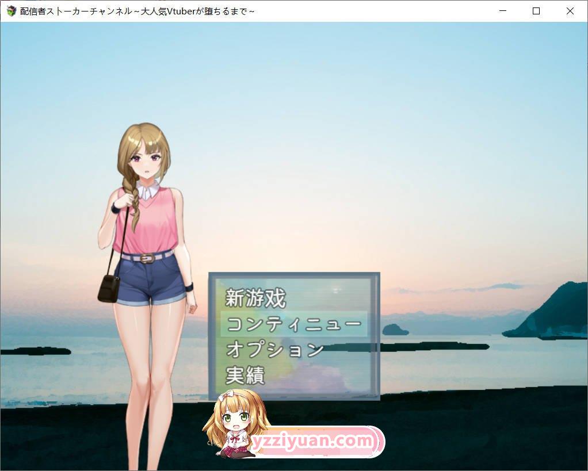588x471 pixels.
Task: Click the game icon in title bar
Action: 12,11
